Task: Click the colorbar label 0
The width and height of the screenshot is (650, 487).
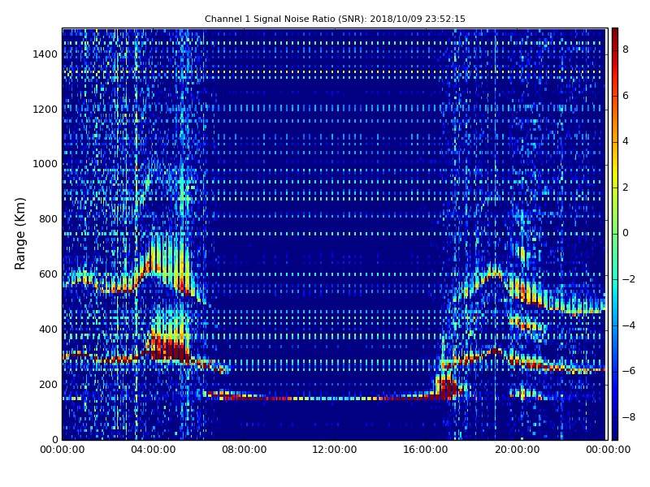Action: click(x=626, y=233)
